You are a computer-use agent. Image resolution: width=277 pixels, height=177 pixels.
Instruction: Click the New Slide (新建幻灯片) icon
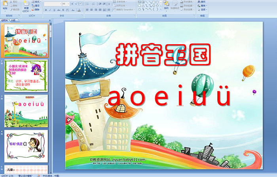26,4
